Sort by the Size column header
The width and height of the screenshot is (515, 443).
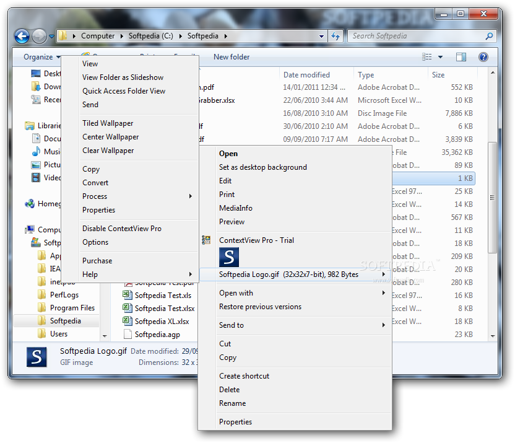438,75
